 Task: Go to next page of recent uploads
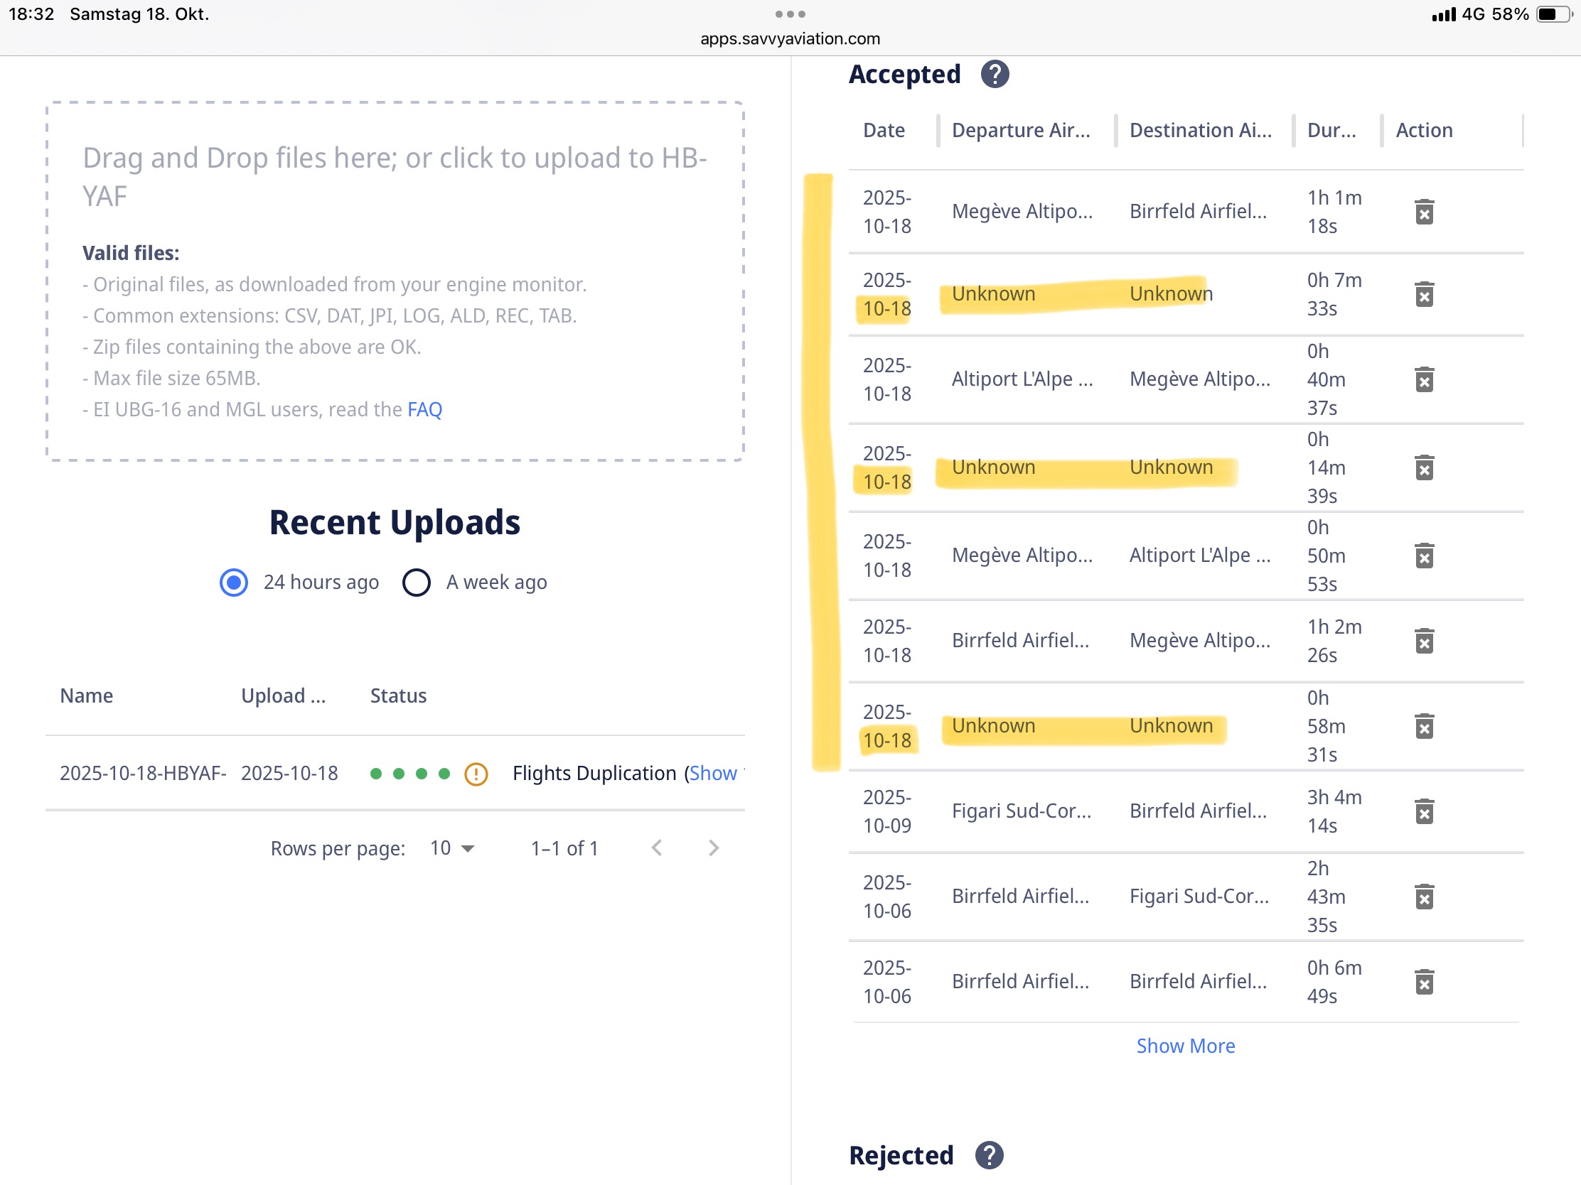click(x=713, y=848)
